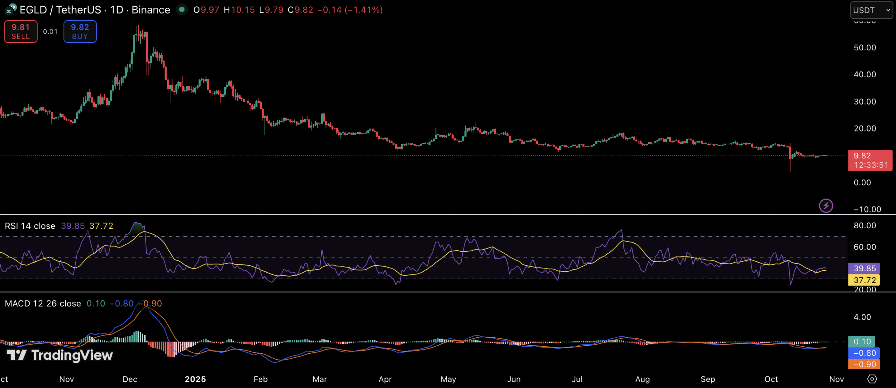Click the EGLD / TetherUS symbol title

[60, 10]
